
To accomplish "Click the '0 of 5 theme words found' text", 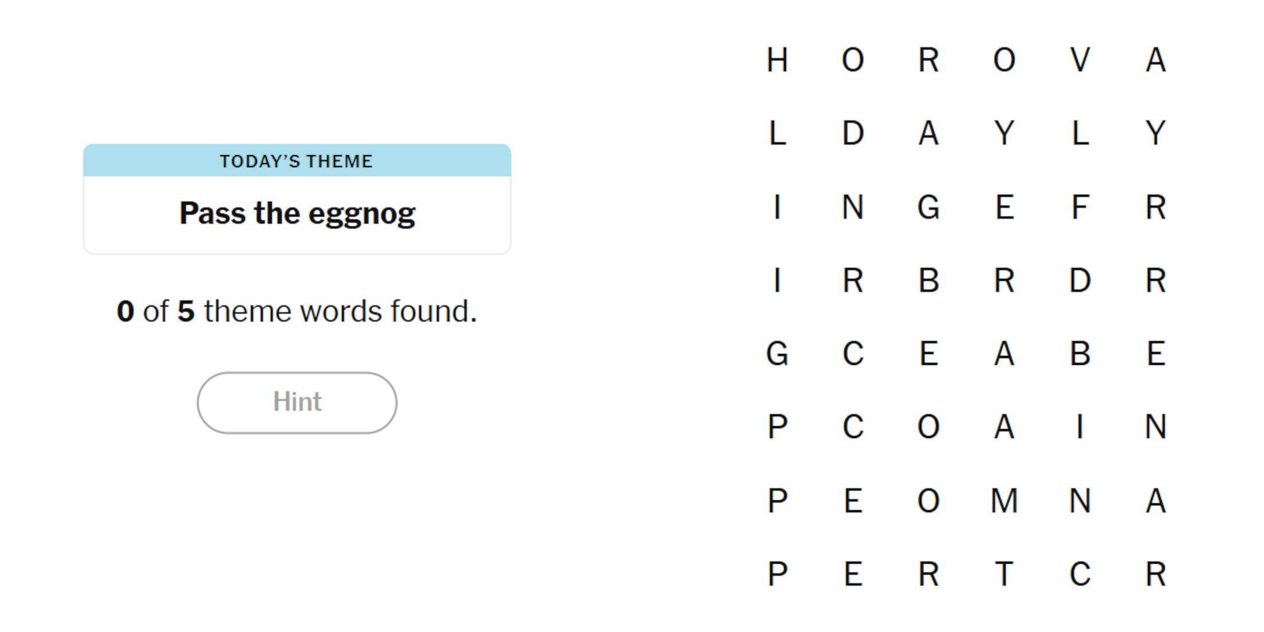I will [x=296, y=311].
